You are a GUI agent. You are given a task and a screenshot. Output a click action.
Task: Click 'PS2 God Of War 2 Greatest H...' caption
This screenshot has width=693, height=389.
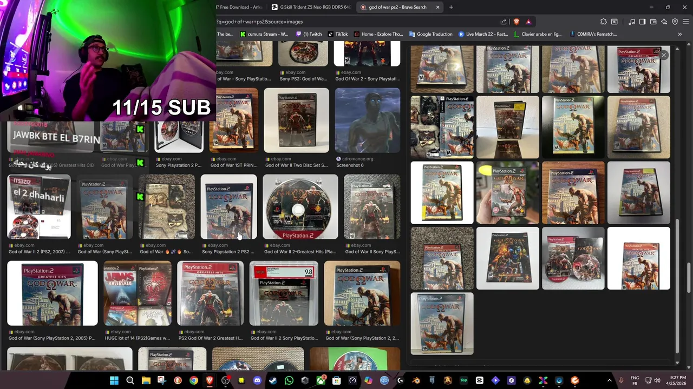(211, 338)
